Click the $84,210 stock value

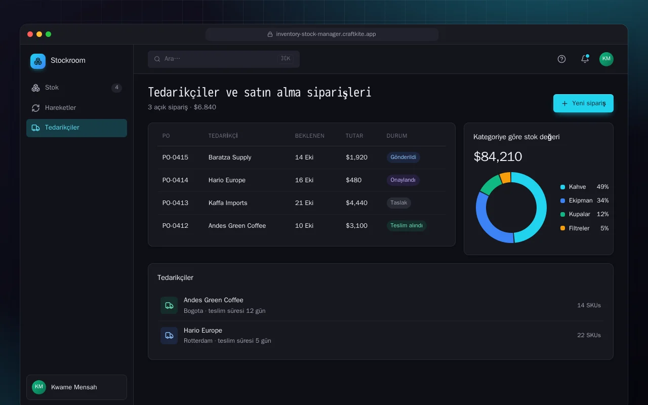pos(498,156)
